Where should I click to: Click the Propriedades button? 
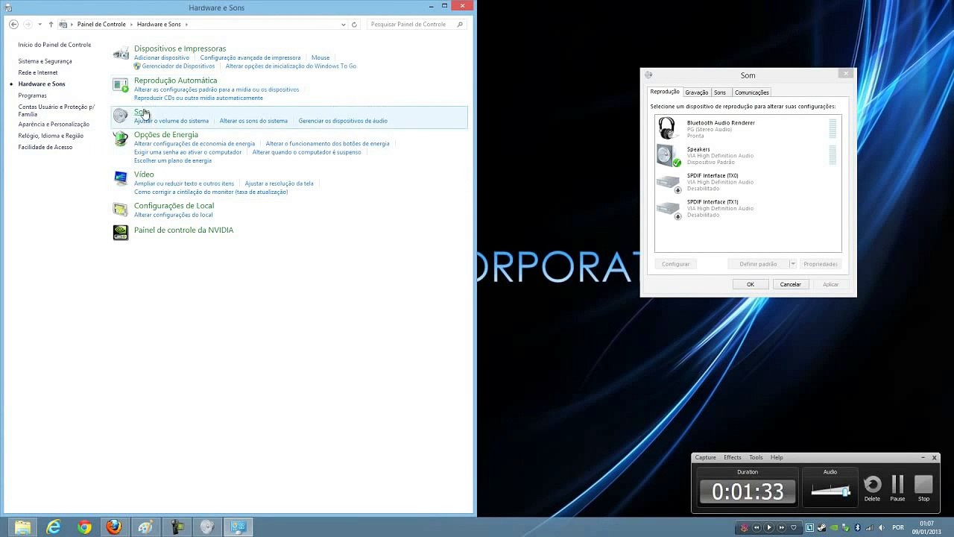click(821, 264)
